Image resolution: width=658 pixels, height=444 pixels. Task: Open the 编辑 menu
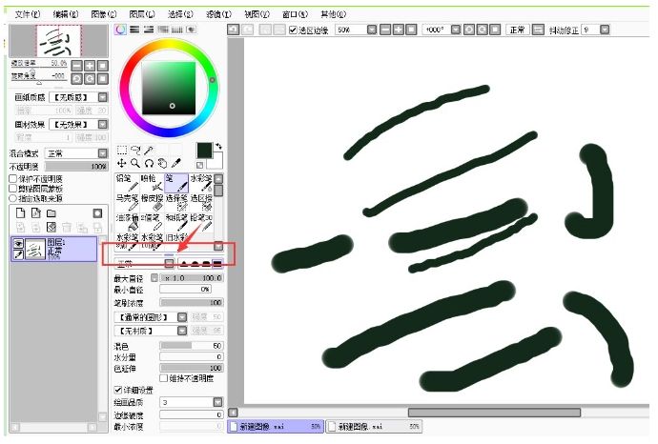coord(66,14)
